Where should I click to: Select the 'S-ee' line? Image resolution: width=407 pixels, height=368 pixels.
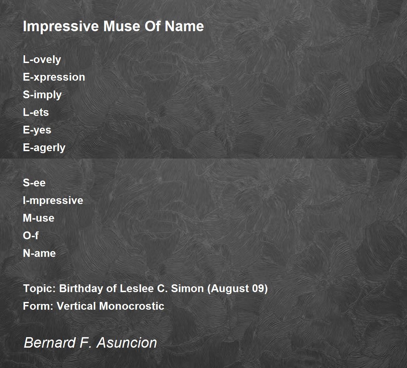[x=34, y=183]
